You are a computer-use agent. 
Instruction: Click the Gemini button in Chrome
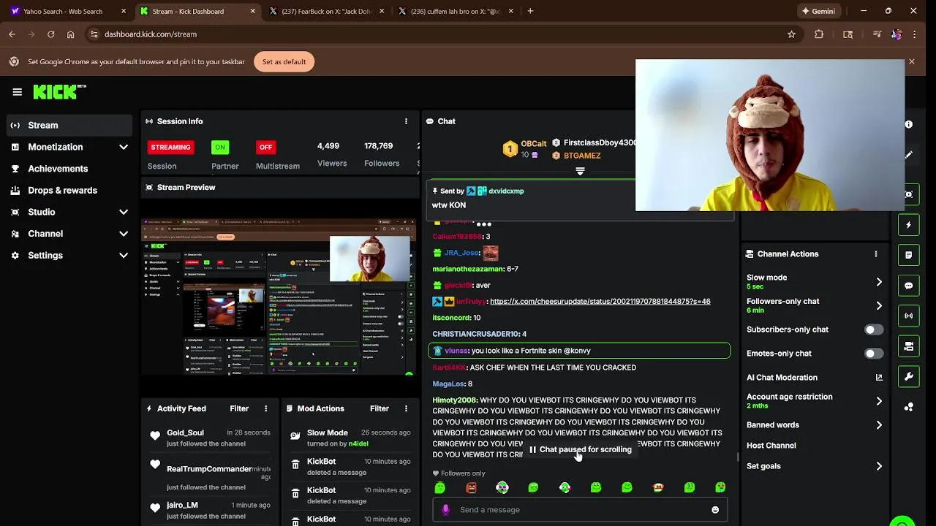click(x=818, y=11)
